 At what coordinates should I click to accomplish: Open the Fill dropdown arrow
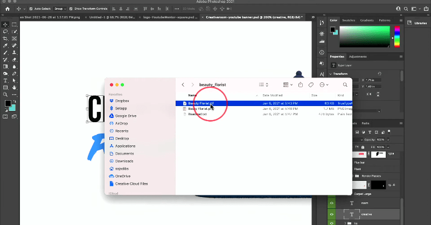(x=388, y=147)
